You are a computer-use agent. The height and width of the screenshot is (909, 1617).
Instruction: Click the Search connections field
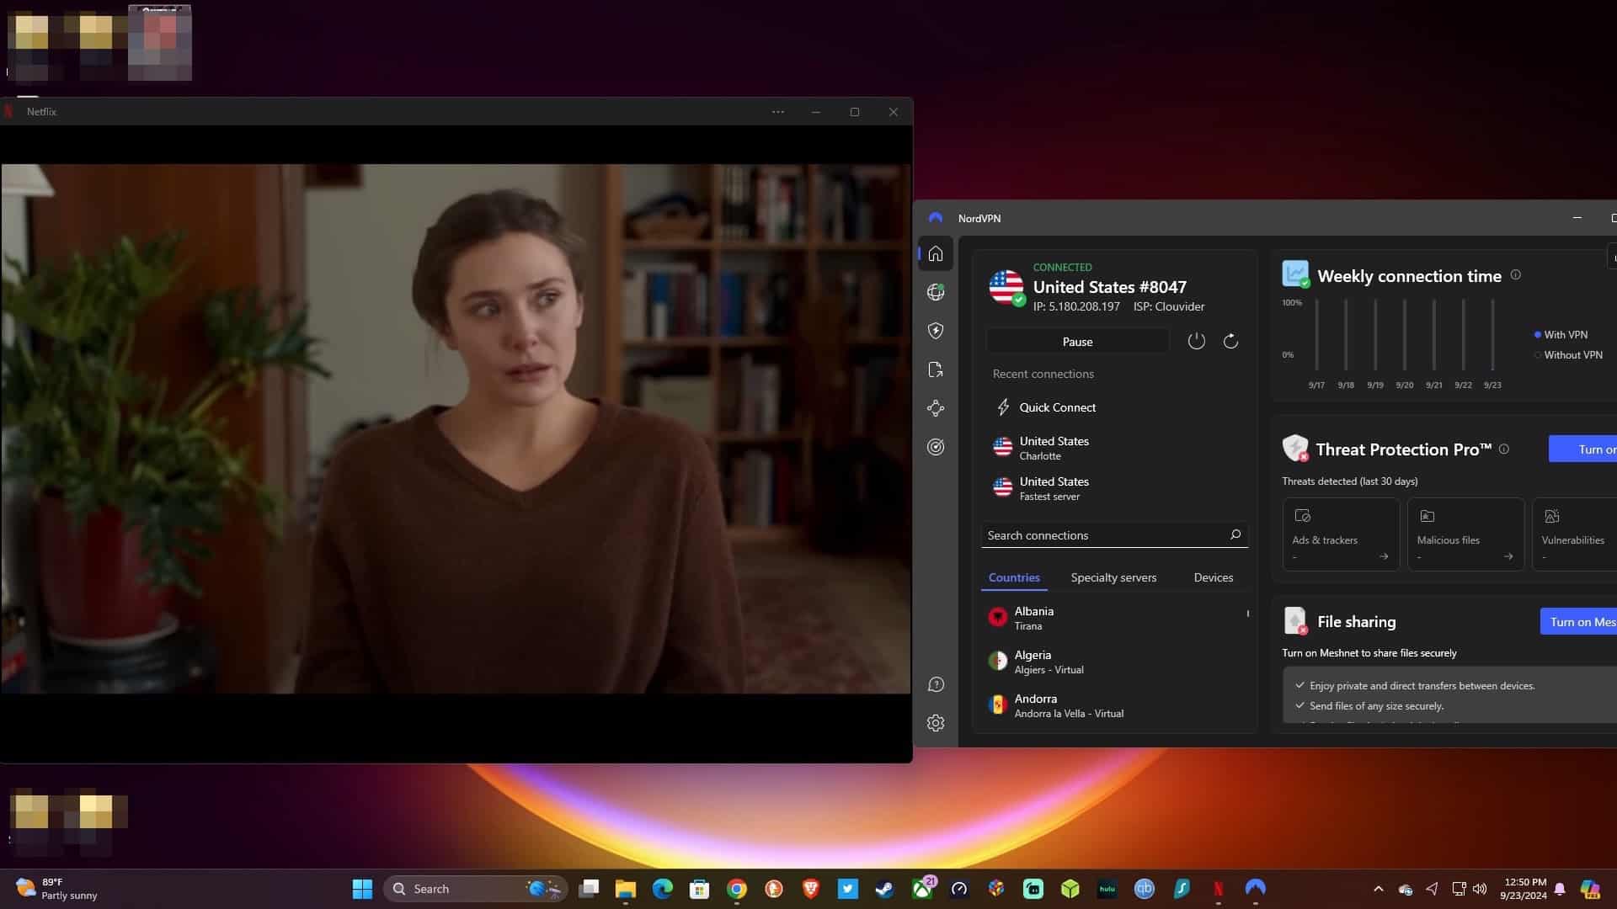(1113, 535)
